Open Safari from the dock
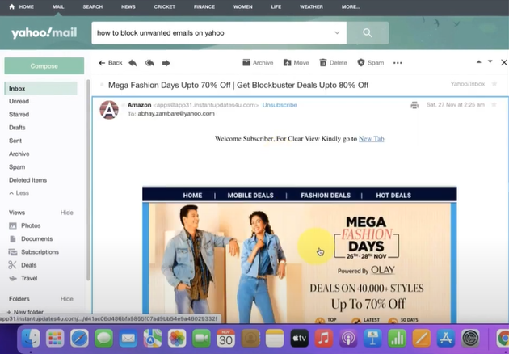509x354 pixels. pyautogui.click(x=79, y=339)
